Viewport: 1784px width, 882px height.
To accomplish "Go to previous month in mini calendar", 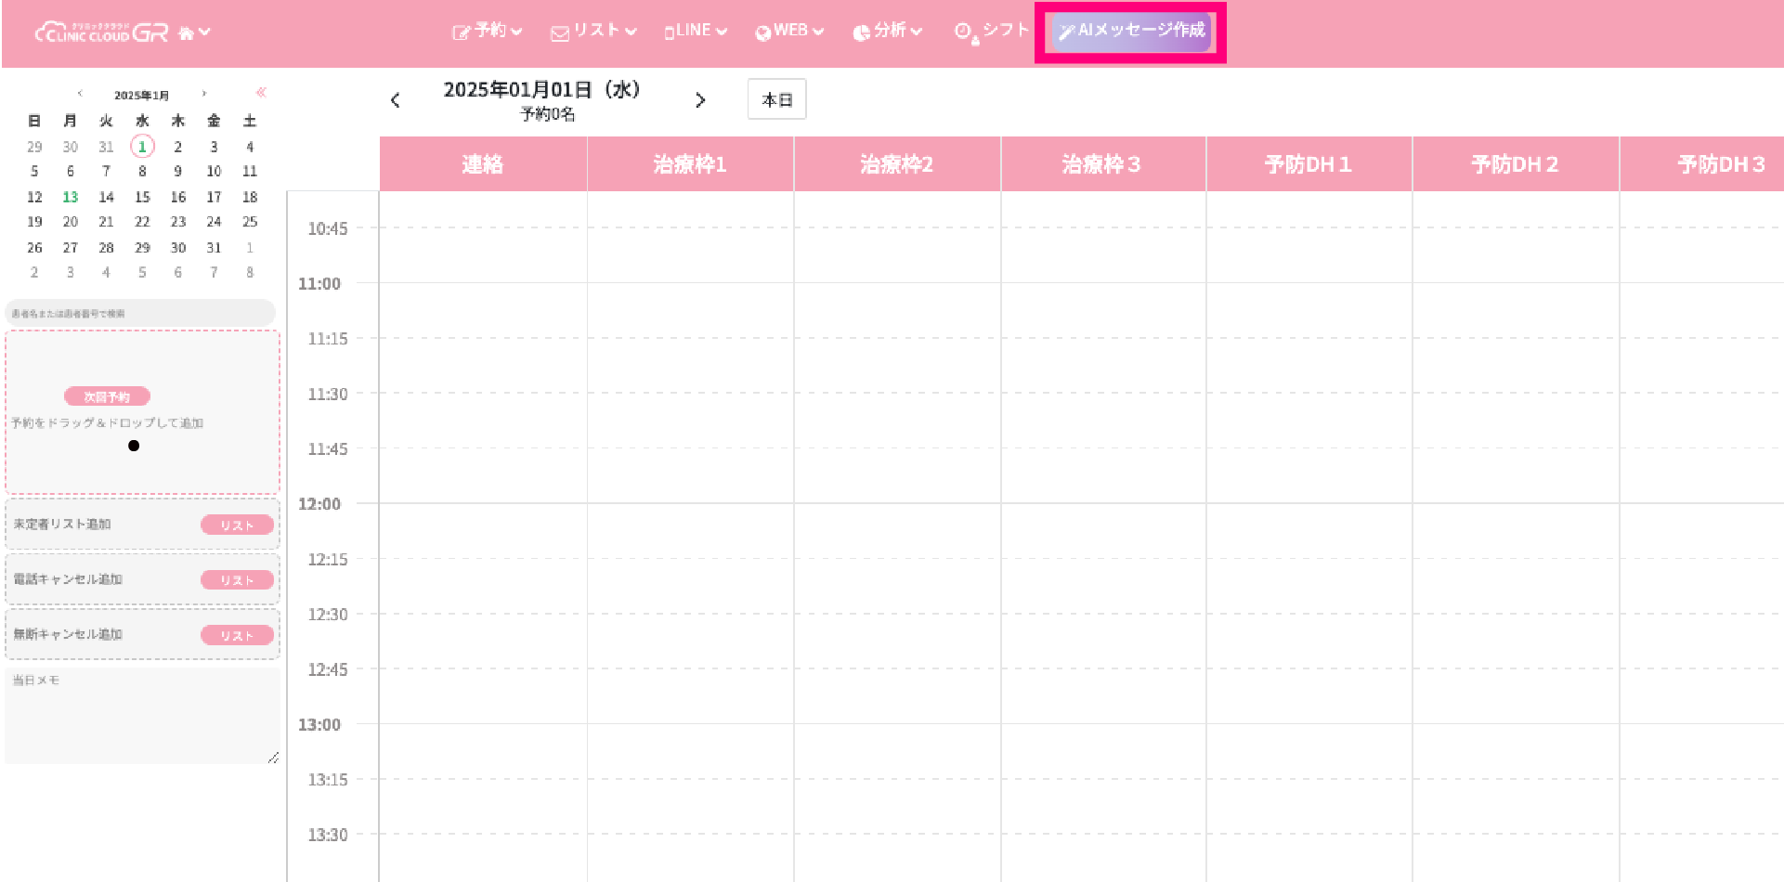I will click(80, 94).
